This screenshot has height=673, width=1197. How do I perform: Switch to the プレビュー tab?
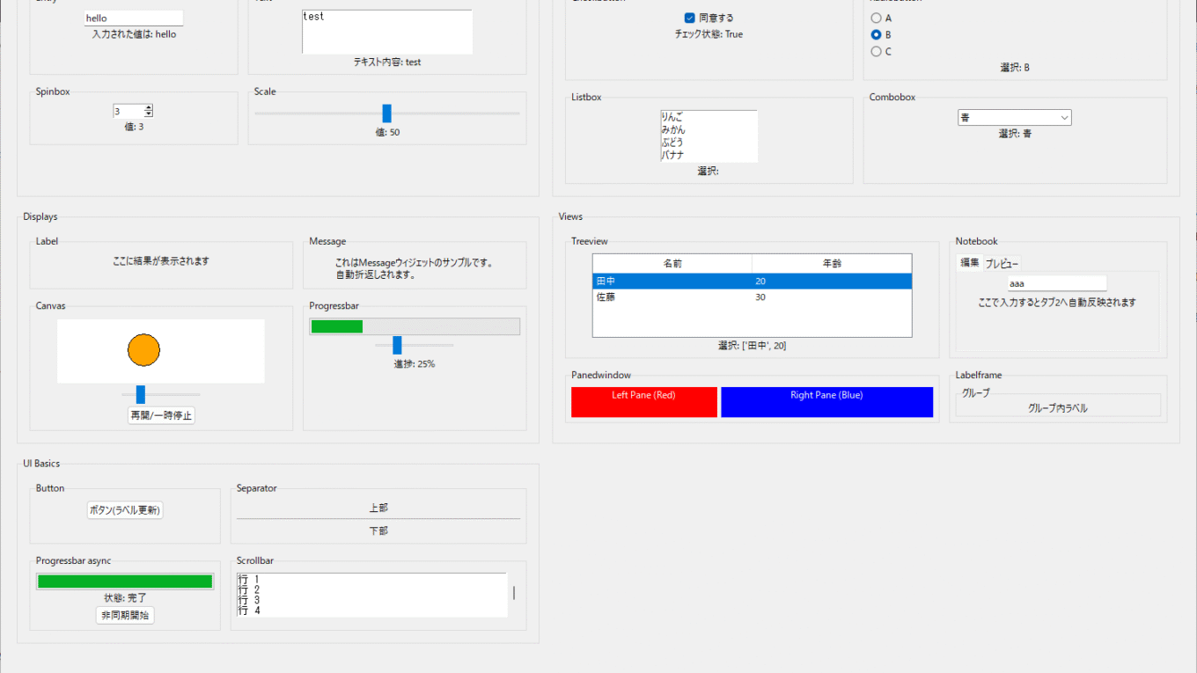point(1002,263)
